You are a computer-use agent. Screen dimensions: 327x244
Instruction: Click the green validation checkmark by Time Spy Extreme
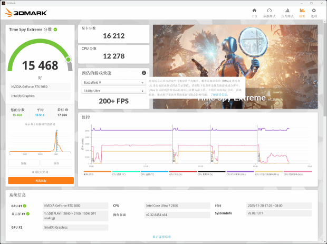pyautogui.click(x=55, y=30)
